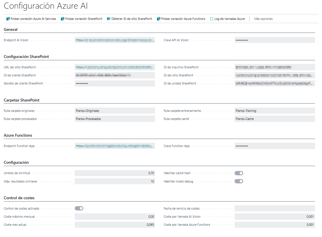The width and height of the screenshot is (322, 237).
Task: Click the Probar conexión Azure AI Services icon
Action: [x=8, y=19]
